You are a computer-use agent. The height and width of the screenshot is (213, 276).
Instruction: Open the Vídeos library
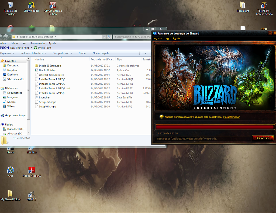[x=11, y=106]
